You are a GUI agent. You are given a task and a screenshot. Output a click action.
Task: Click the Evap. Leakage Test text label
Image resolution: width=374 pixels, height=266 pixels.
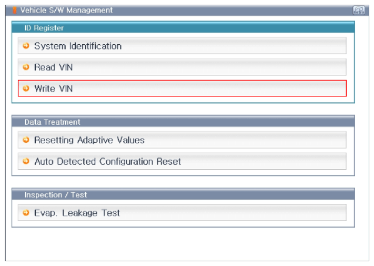click(77, 213)
